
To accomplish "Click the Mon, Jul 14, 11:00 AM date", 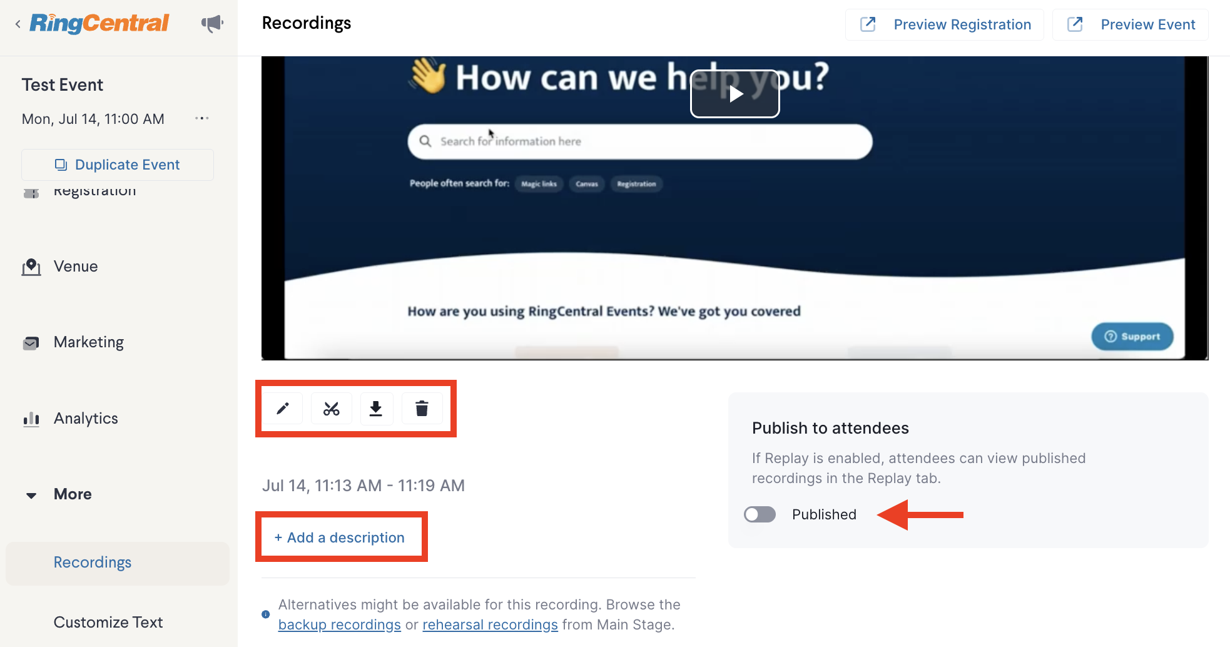I will point(93,119).
